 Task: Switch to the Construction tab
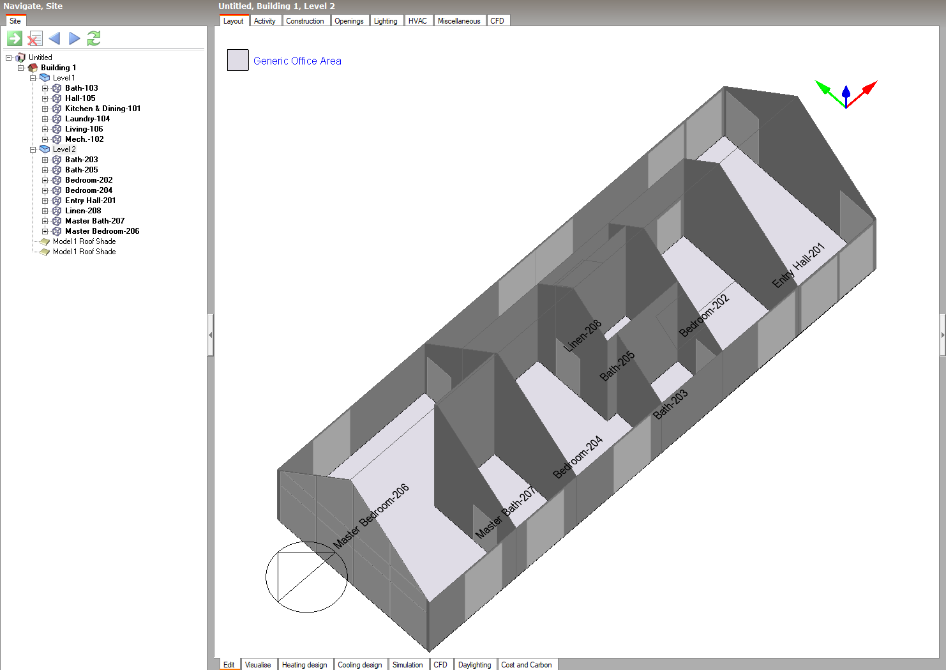click(304, 21)
